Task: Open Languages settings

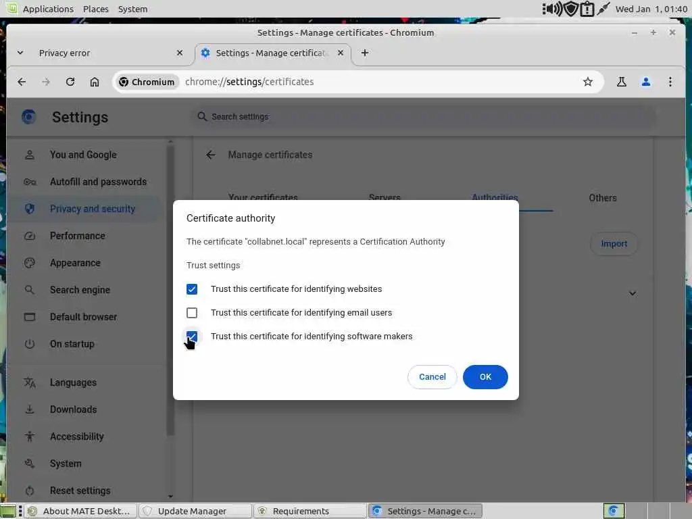Action: (x=73, y=382)
